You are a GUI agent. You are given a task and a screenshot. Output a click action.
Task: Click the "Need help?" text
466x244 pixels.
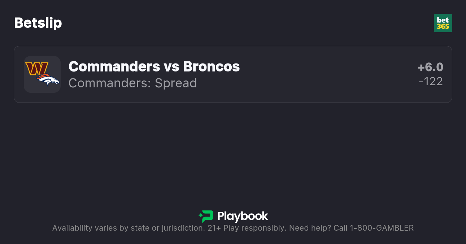tap(310, 228)
